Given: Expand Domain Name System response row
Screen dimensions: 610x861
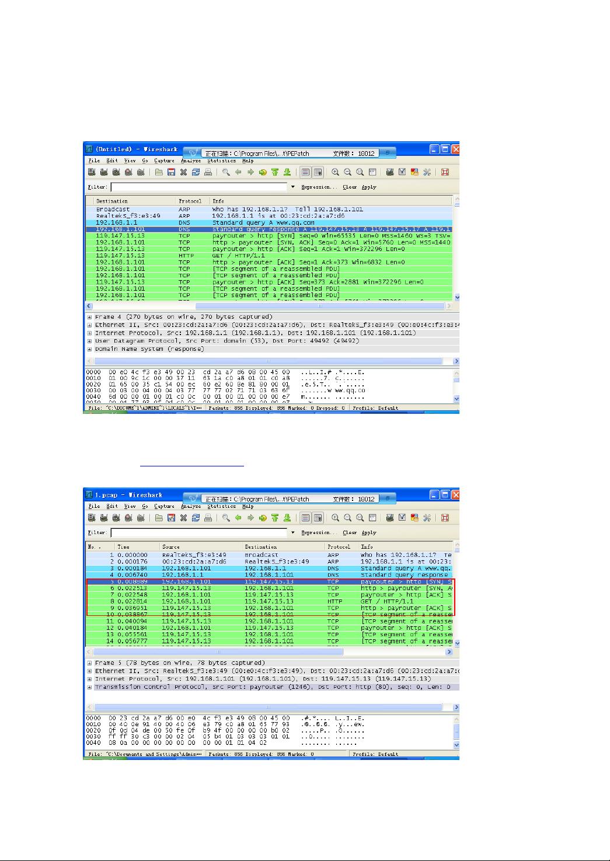Looking at the screenshot, I should [90, 349].
